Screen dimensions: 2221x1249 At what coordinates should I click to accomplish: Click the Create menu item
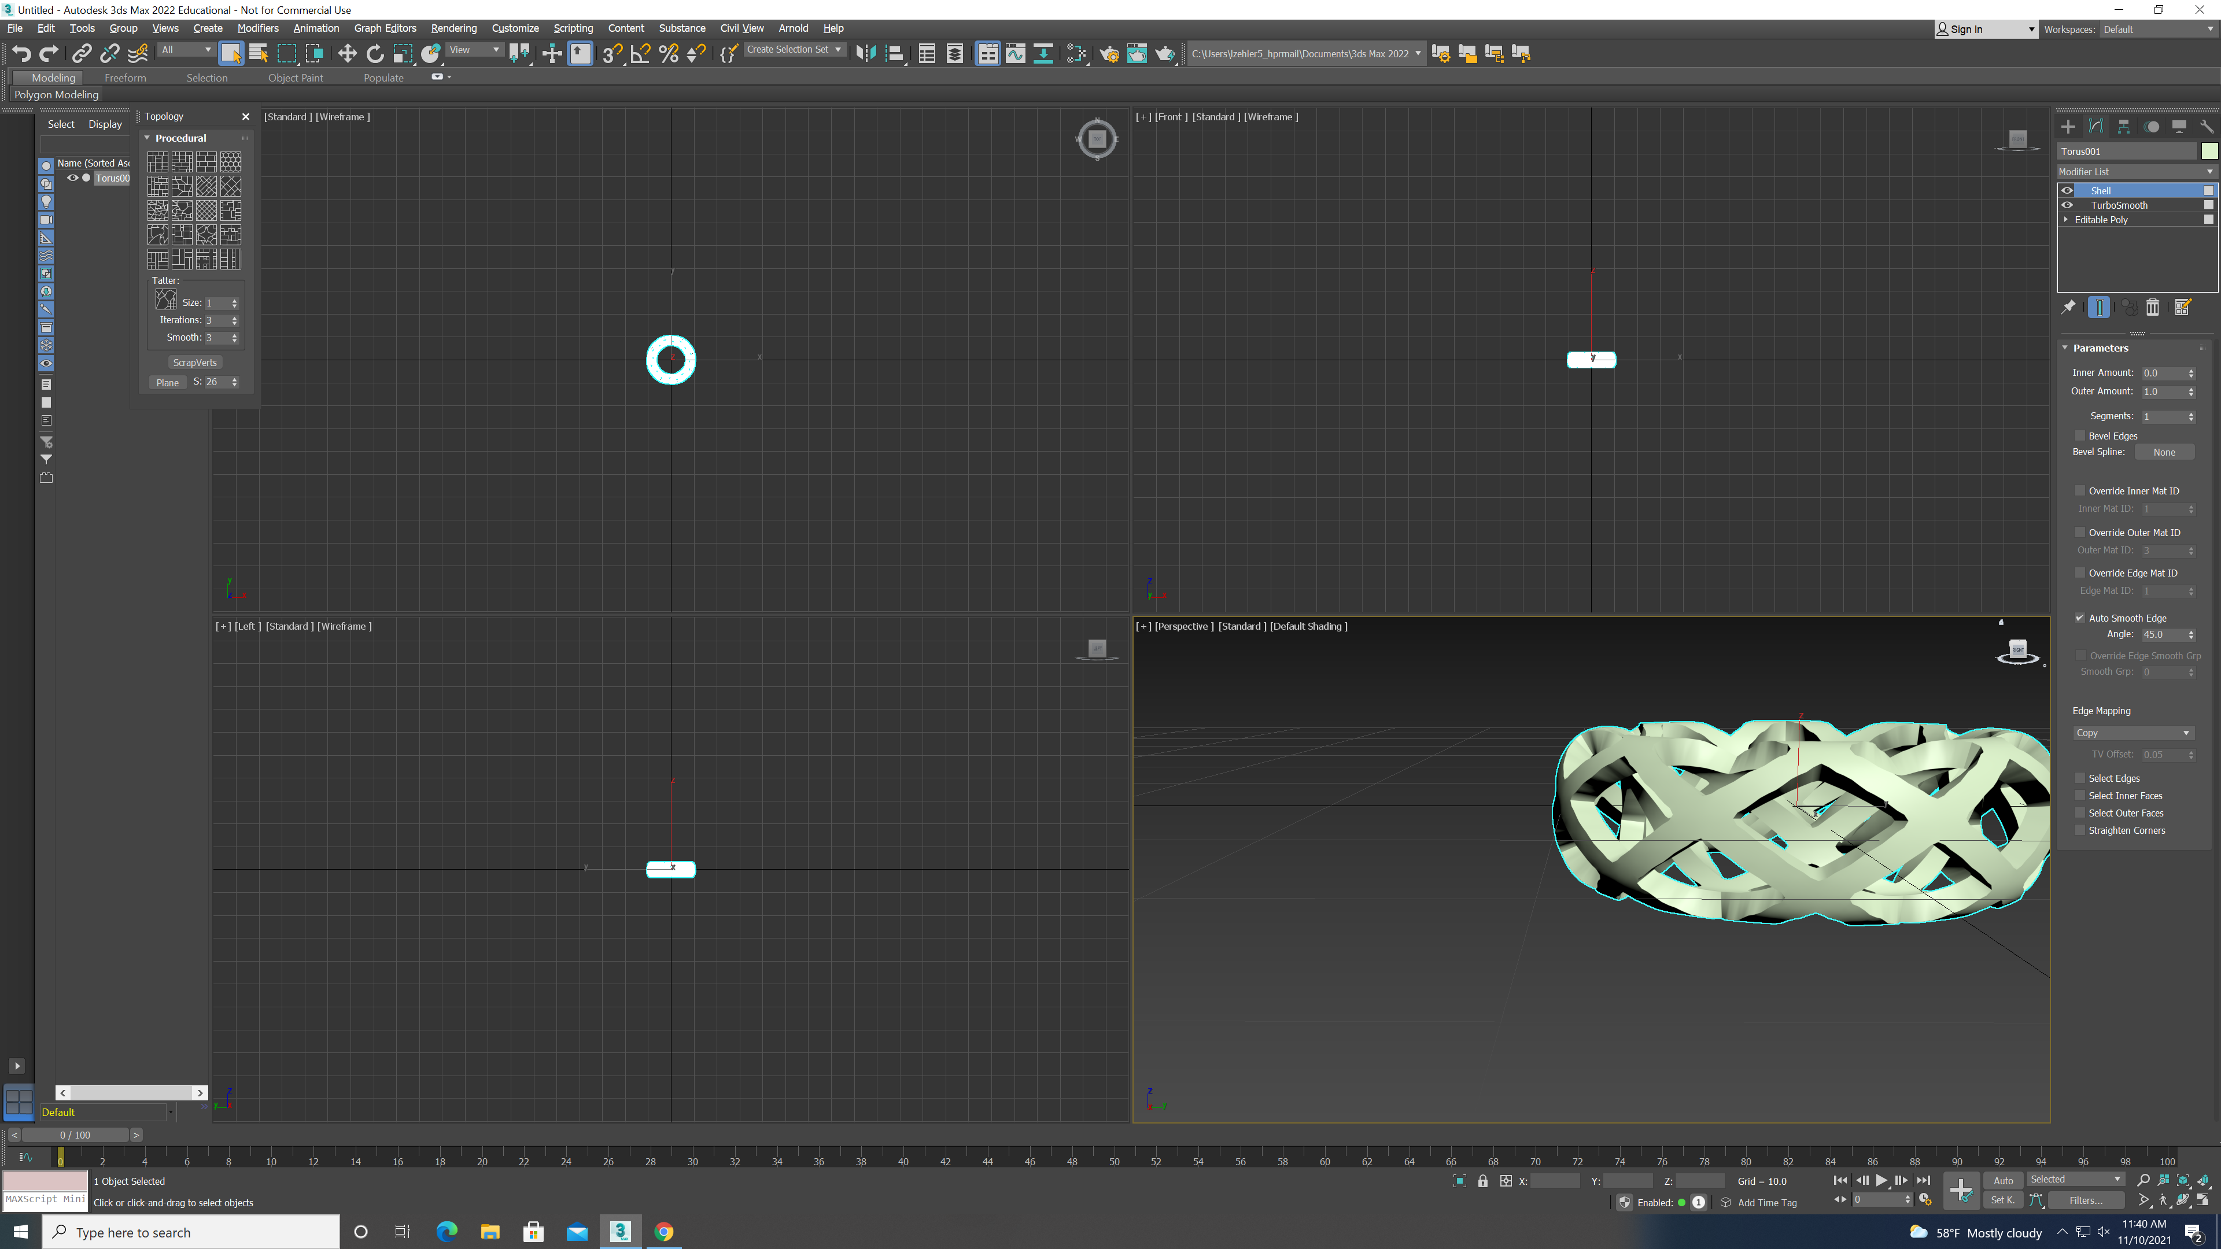[x=208, y=27]
